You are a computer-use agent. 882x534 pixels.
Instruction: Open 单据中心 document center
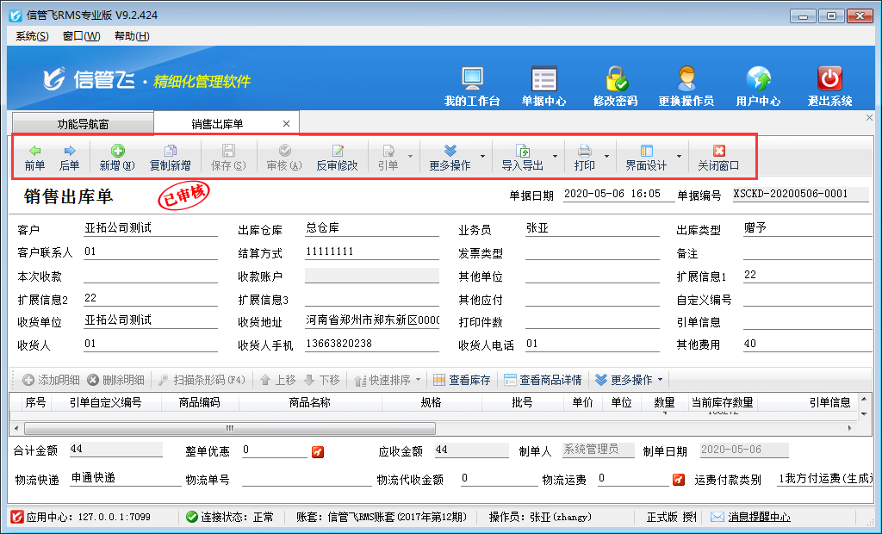coord(543,87)
